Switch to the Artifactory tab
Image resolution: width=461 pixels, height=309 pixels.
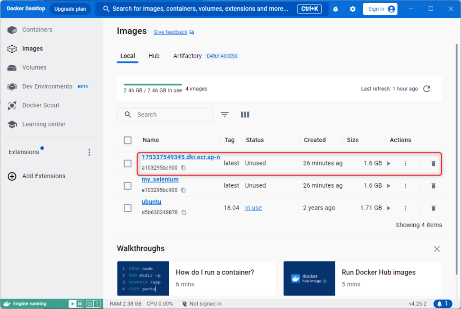187,56
